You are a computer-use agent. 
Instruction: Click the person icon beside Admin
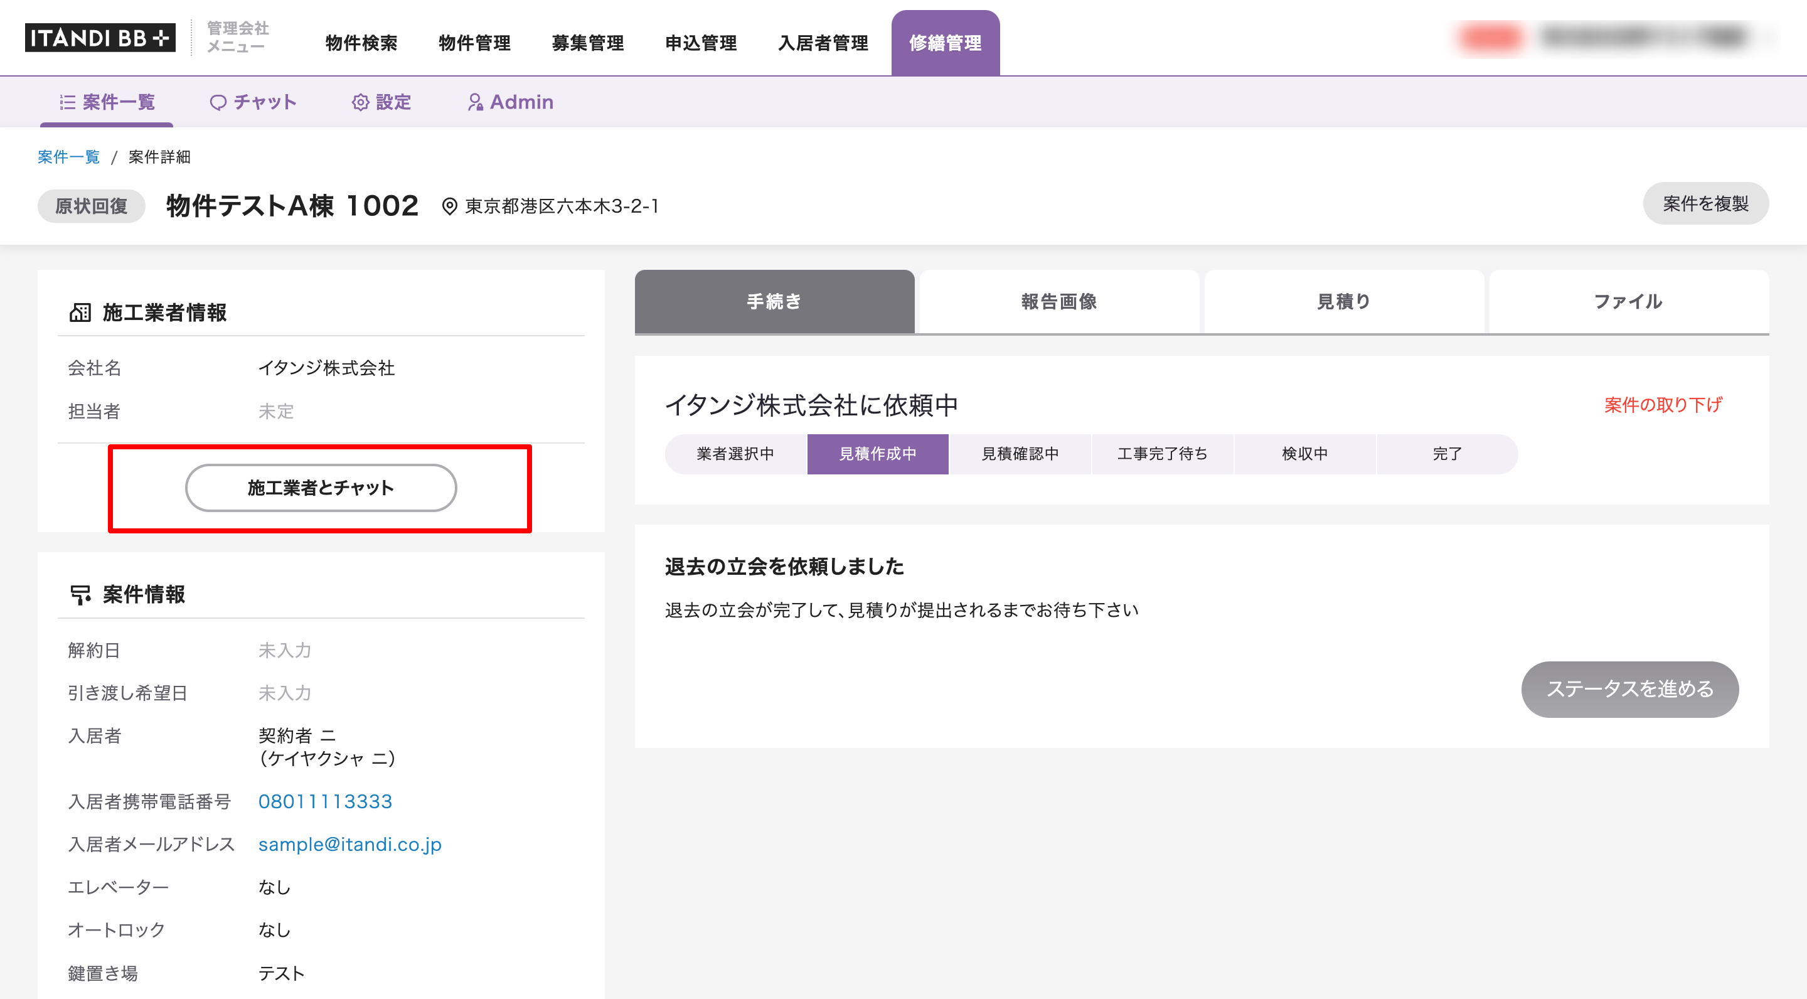476,102
